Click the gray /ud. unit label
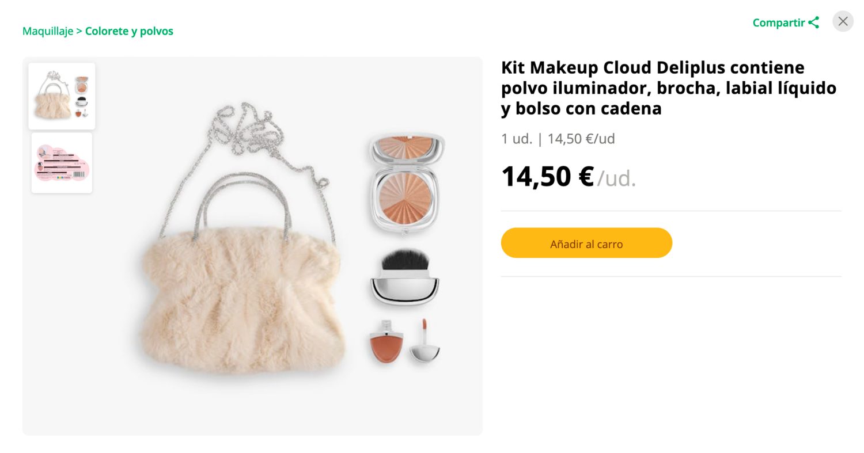Viewport: 864px width, 453px height. (x=616, y=178)
